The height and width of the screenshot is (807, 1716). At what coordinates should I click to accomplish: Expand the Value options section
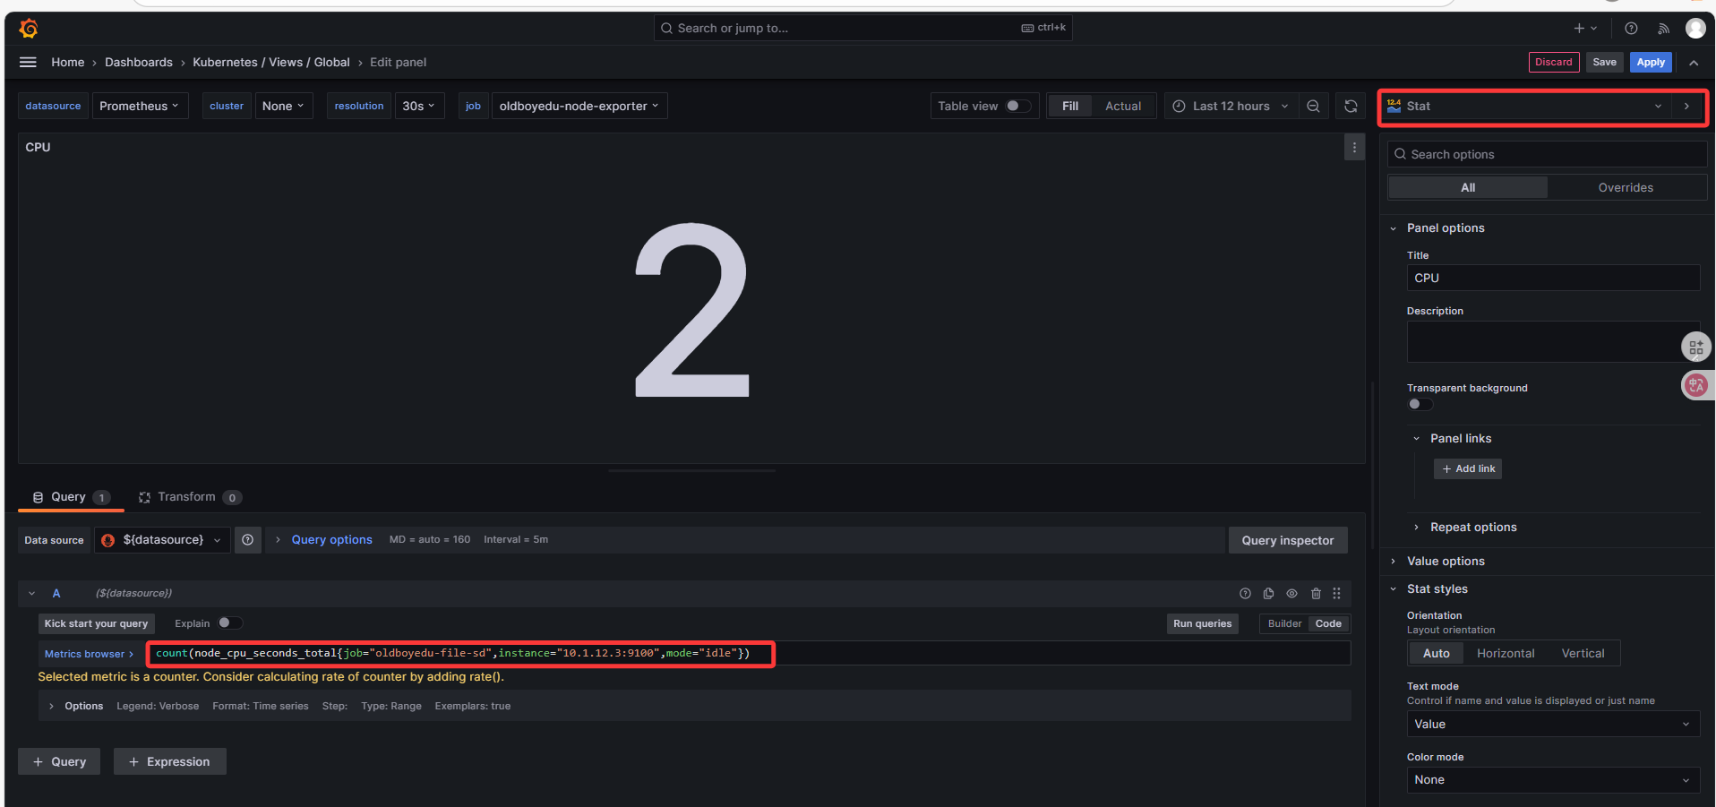tap(1445, 561)
